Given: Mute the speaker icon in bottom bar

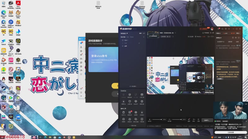Looking at the screenshot, I should (169, 120).
